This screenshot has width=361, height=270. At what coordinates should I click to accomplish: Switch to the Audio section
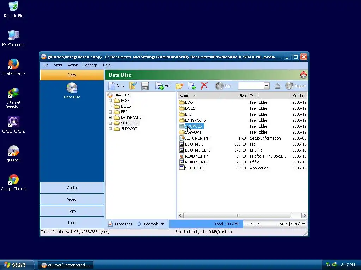[72, 188]
